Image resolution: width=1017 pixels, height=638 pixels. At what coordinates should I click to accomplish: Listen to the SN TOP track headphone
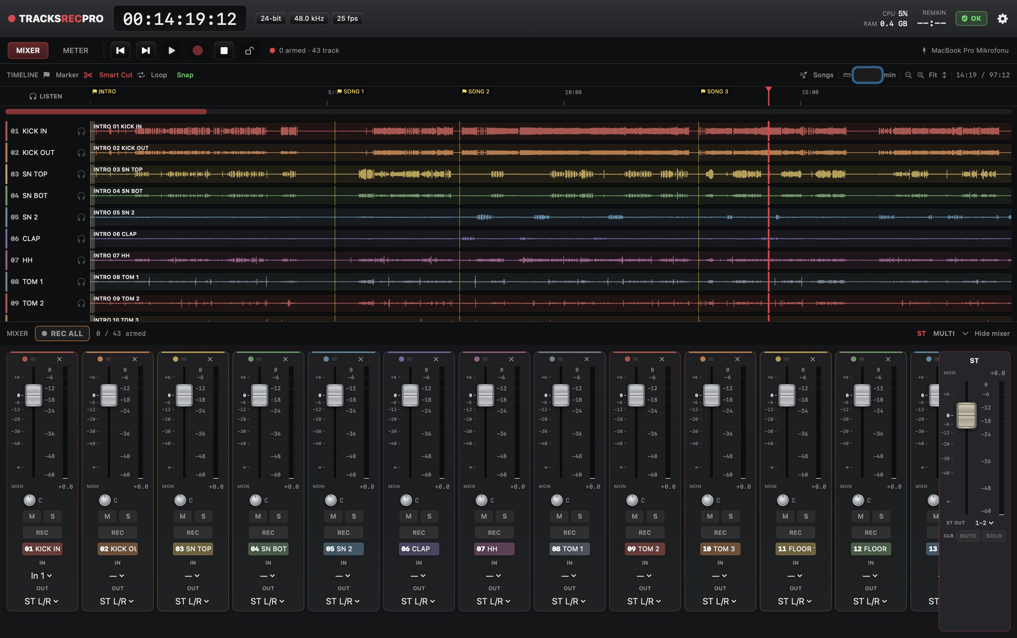pyautogui.click(x=81, y=174)
